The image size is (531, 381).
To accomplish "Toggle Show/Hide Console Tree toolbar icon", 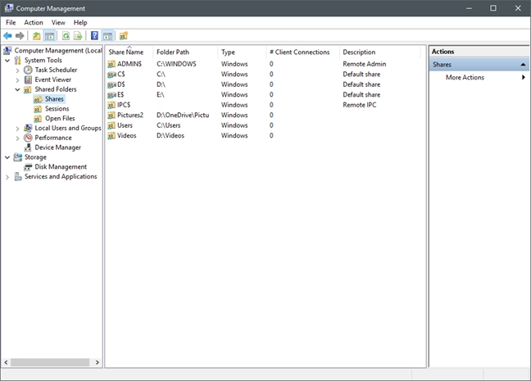I will pos(49,35).
